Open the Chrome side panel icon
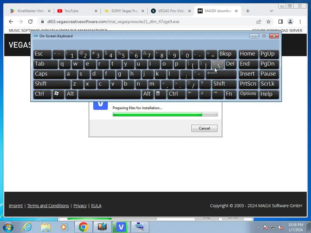The width and height of the screenshot is (311, 233). click(x=280, y=22)
